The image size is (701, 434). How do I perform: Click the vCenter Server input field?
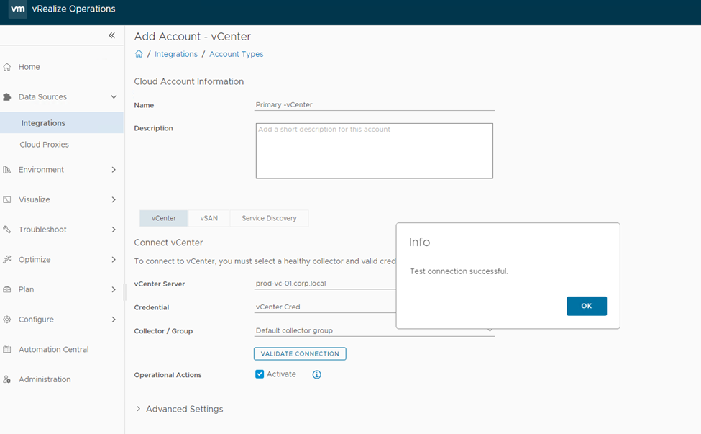(x=325, y=284)
